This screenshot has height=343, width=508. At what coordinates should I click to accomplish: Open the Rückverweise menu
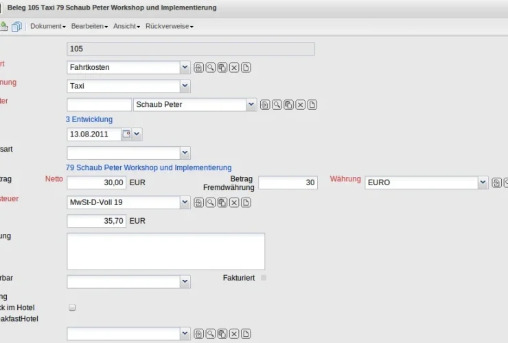pos(169,26)
